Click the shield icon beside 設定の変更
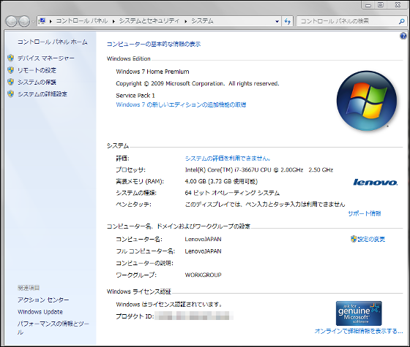410x347 pixels. [x=354, y=239]
